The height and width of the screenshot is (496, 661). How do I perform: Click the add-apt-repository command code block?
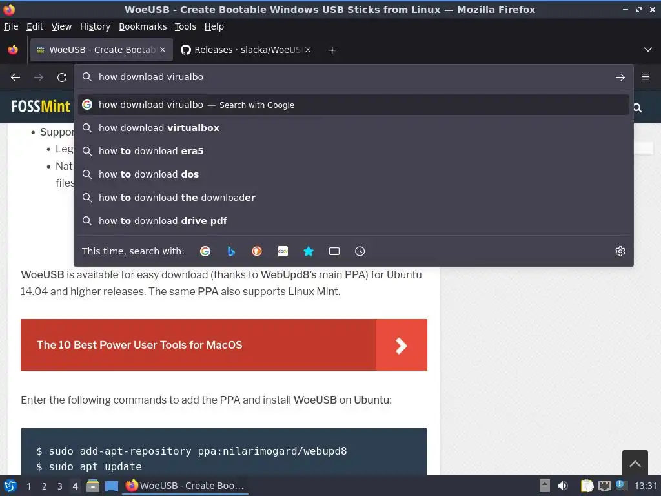pos(224,451)
